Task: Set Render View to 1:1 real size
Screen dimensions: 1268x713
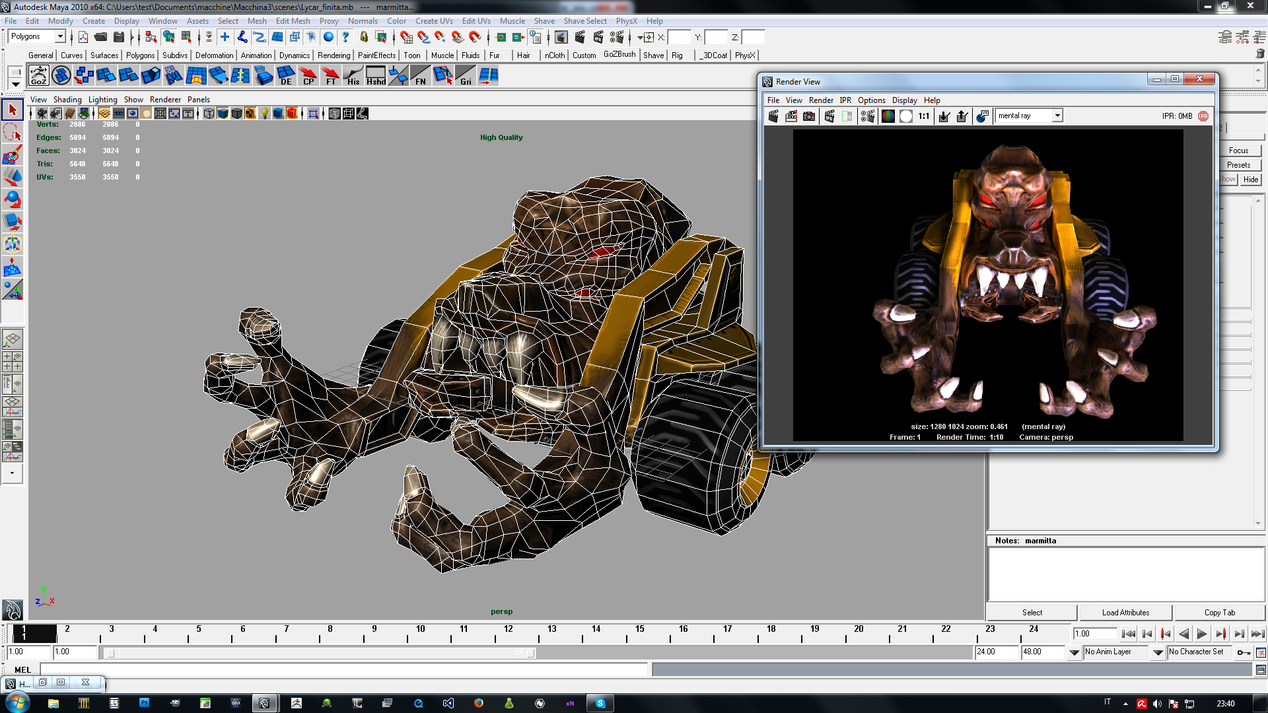Action: pos(924,116)
